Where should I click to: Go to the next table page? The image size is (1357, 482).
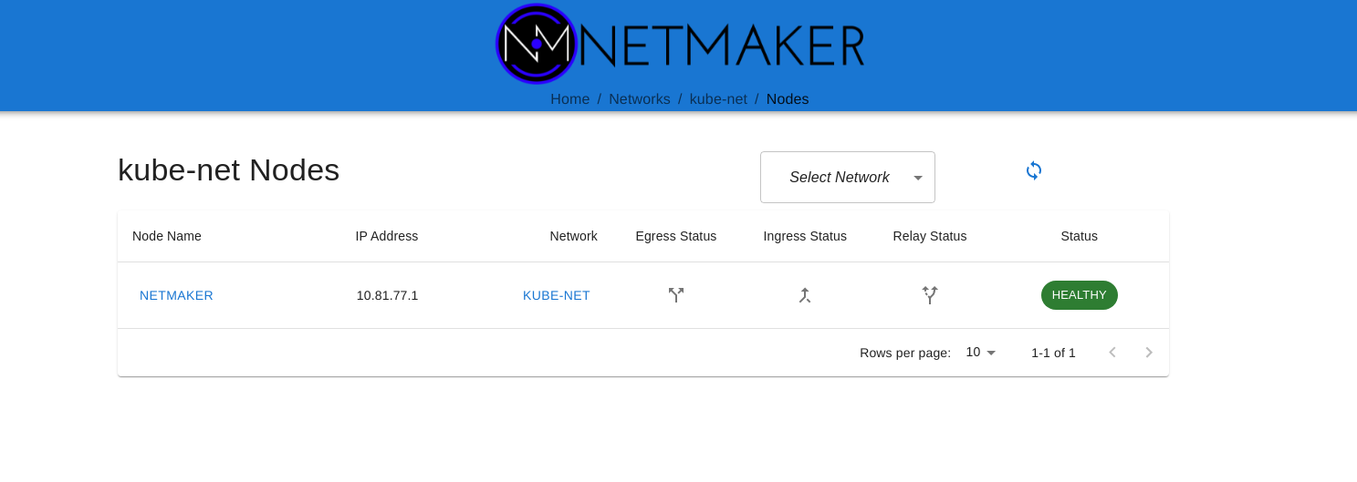(1148, 353)
